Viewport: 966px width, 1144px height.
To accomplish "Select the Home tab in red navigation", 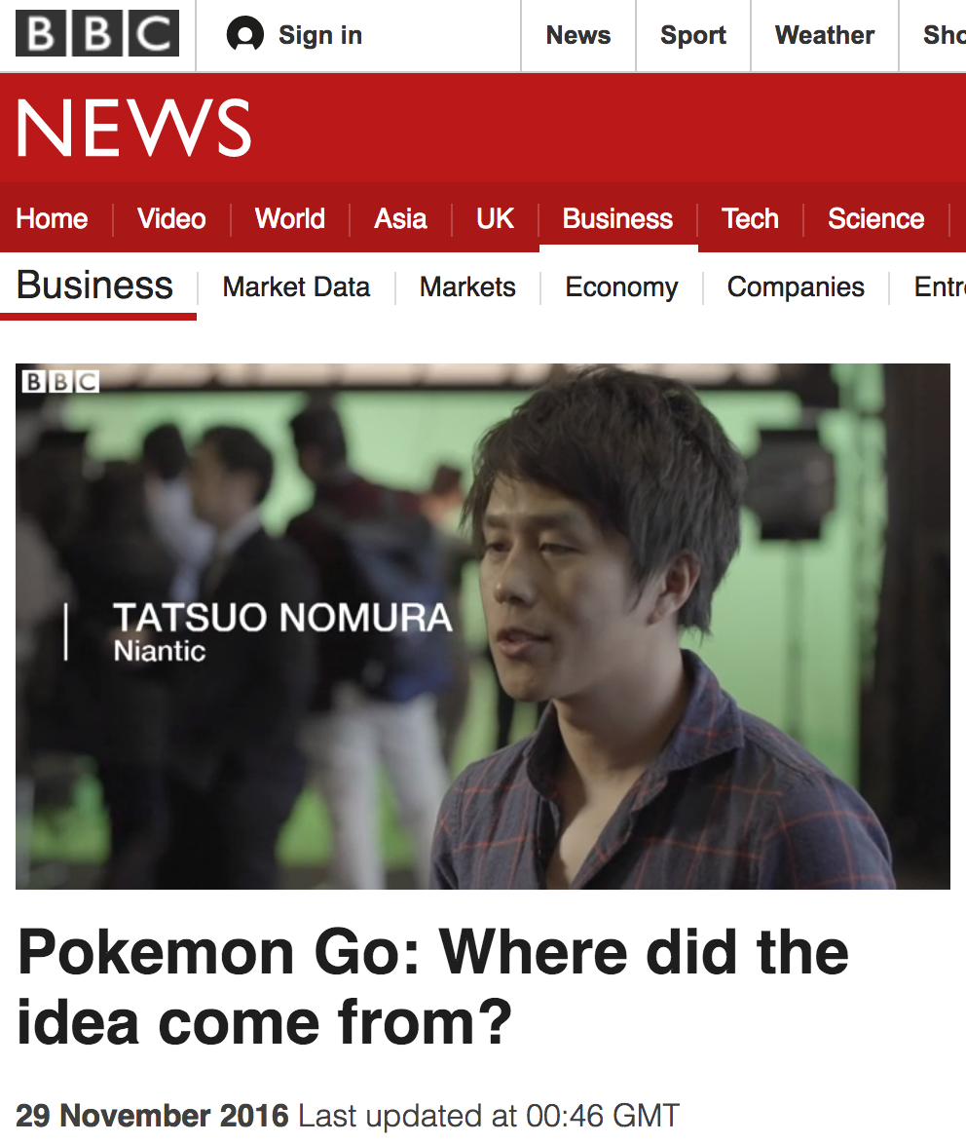I will click(52, 219).
